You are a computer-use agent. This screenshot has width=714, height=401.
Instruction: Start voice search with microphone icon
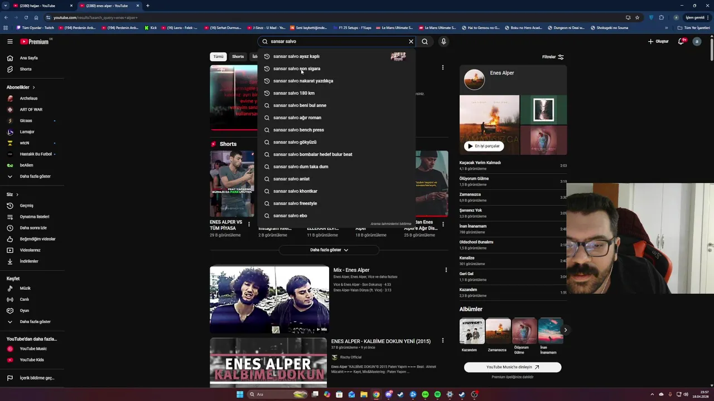[443, 41]
